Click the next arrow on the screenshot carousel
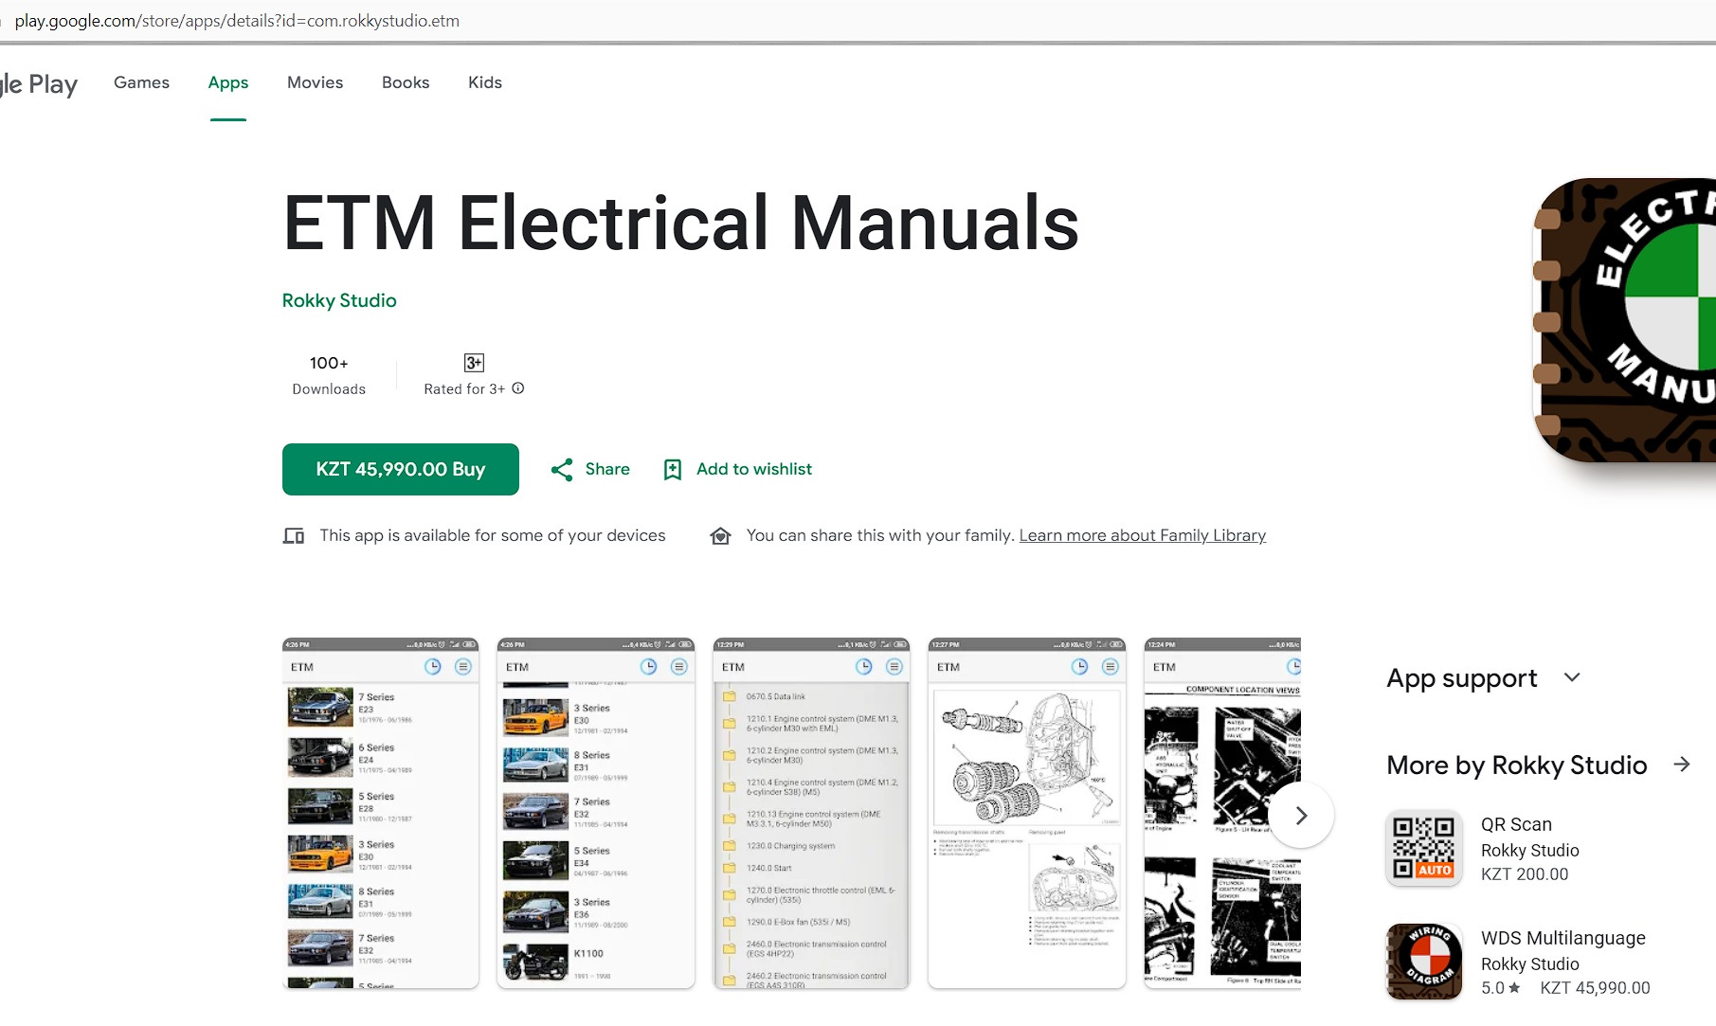Viewport: 1716px width, 1026px height. point(1300,815)
